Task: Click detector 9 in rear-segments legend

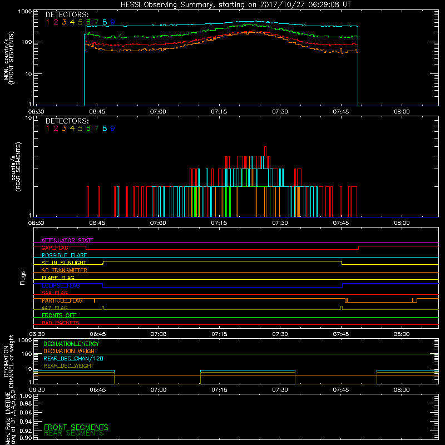Action: [113, 128]
